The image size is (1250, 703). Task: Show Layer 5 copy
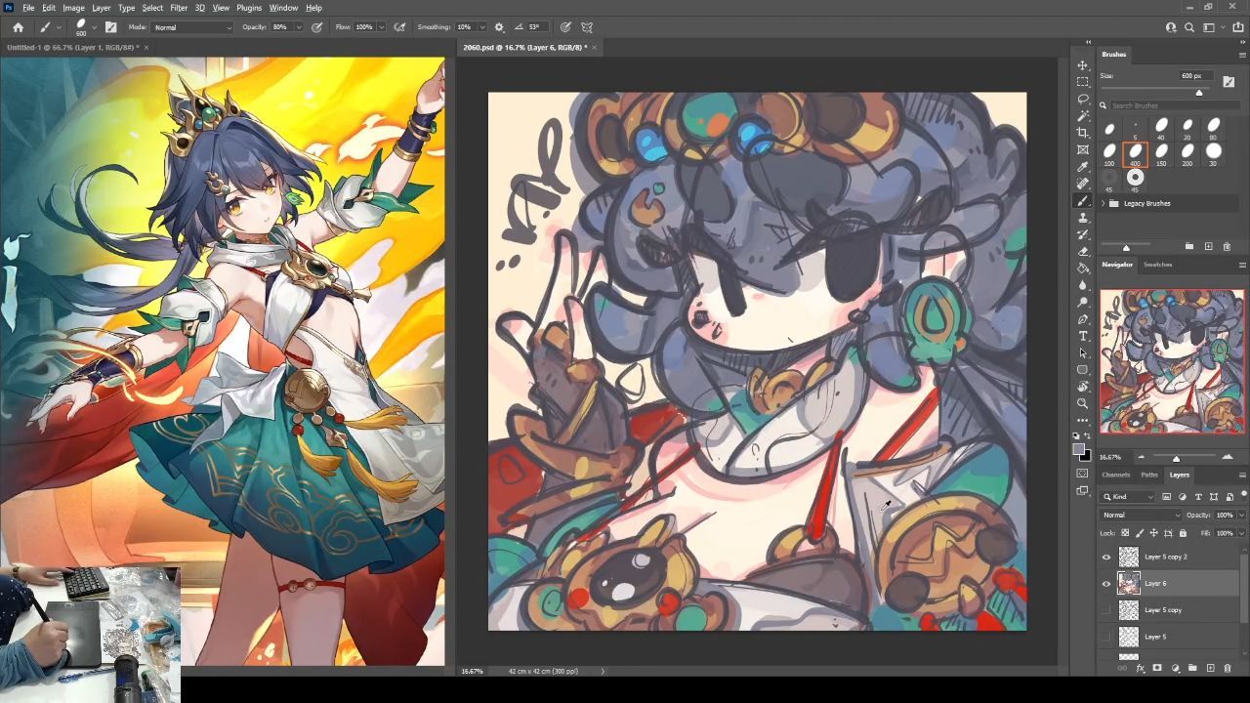1106,610
